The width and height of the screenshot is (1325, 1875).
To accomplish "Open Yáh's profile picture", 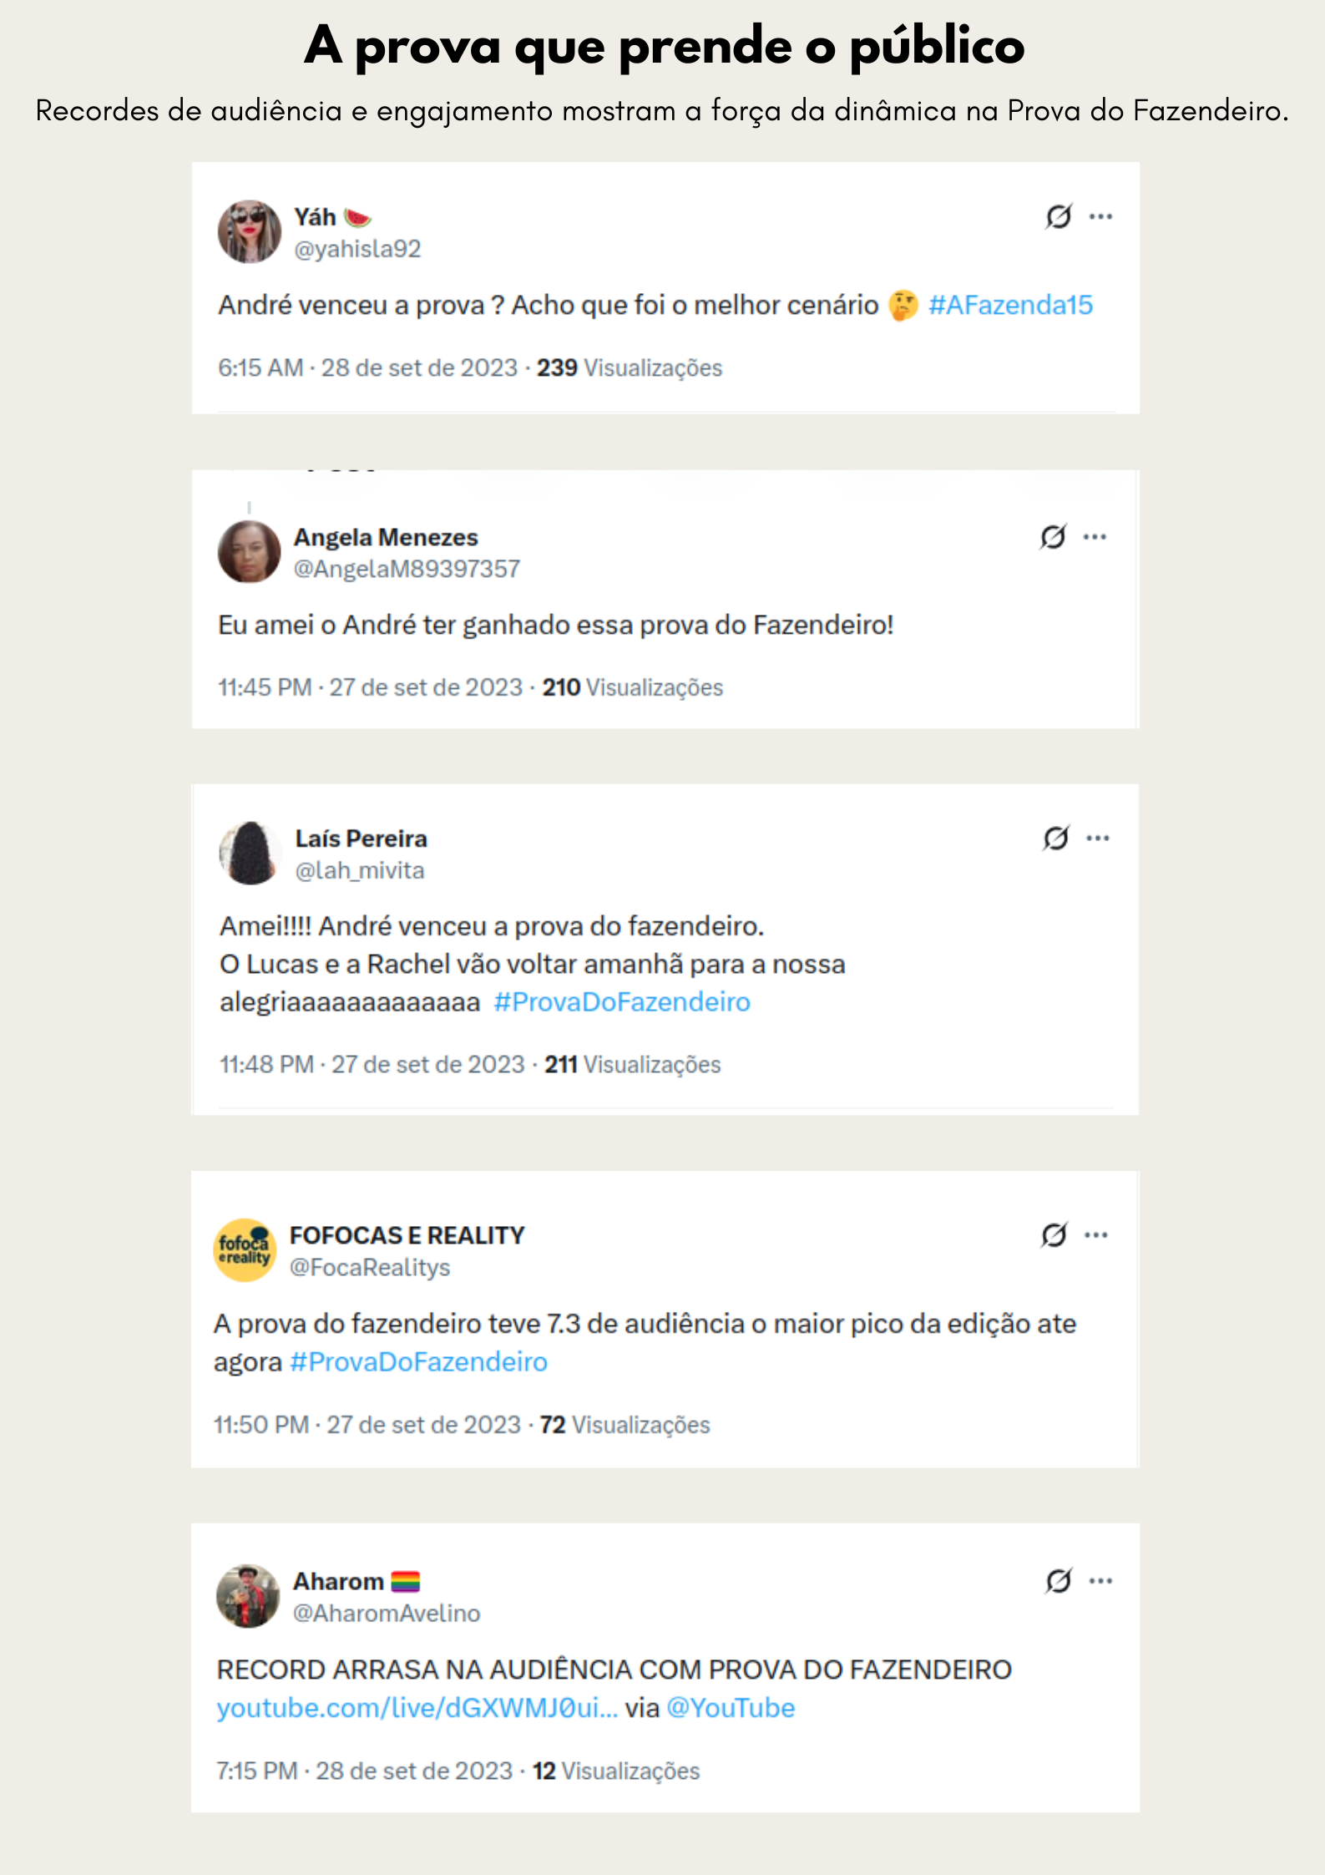I will click(x=250, y=231).
